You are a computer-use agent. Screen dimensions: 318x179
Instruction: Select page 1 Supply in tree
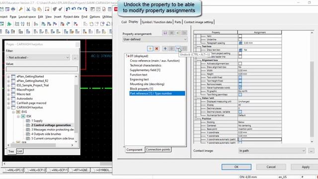point(37,121)
